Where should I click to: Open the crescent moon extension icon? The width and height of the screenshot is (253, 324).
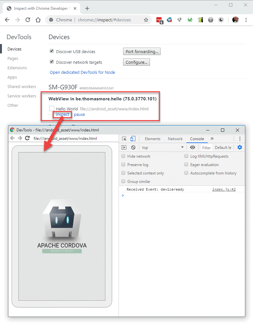tap(221, 20)
